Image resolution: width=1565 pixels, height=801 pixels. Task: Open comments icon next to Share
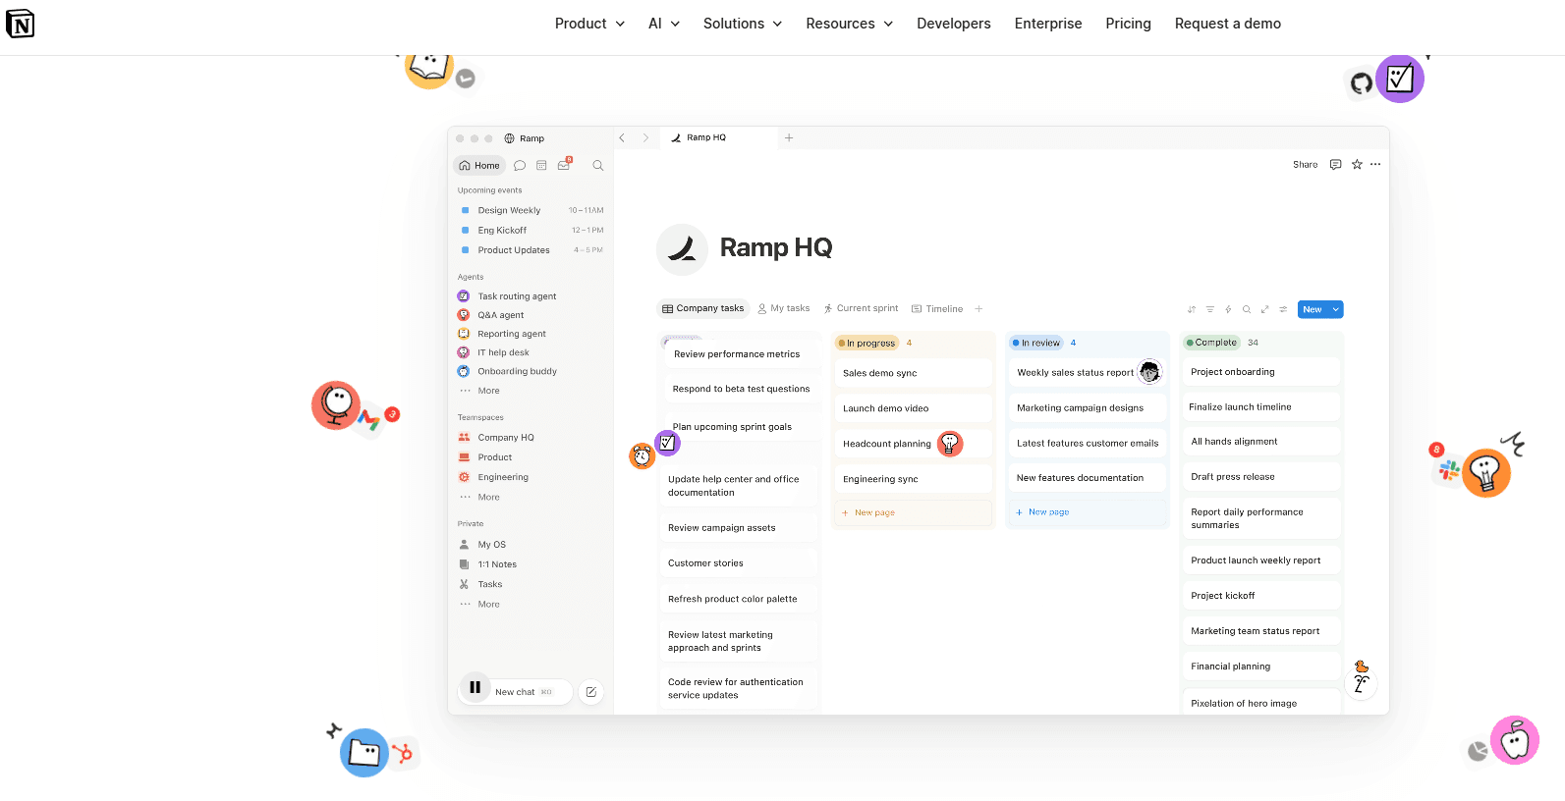point(1335,165)
